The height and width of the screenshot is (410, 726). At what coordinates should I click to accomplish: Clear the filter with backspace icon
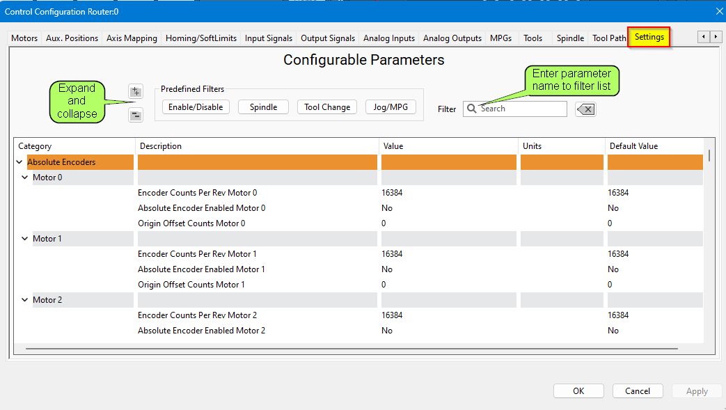(585, 109)
